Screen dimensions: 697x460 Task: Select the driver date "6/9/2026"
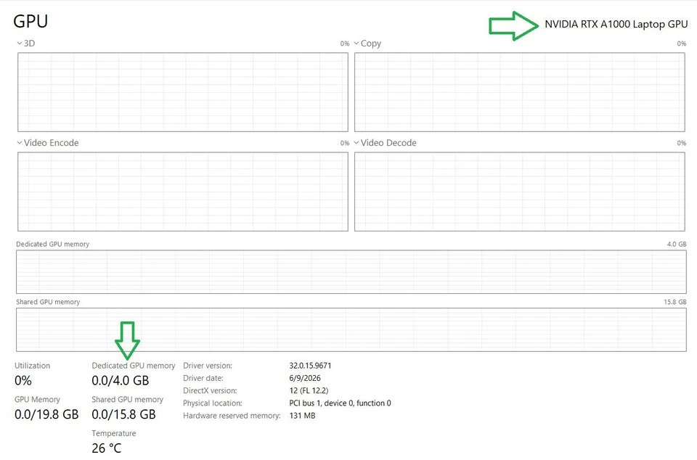click(305, 378)
